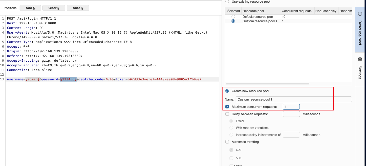
Task: Click the Selected column header
Action: coord(233,11)
